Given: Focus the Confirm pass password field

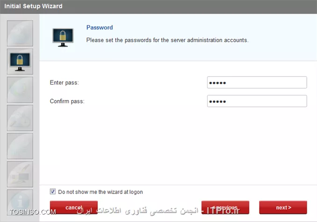Looking at the screenshot, I should click(x=257, y=101).
